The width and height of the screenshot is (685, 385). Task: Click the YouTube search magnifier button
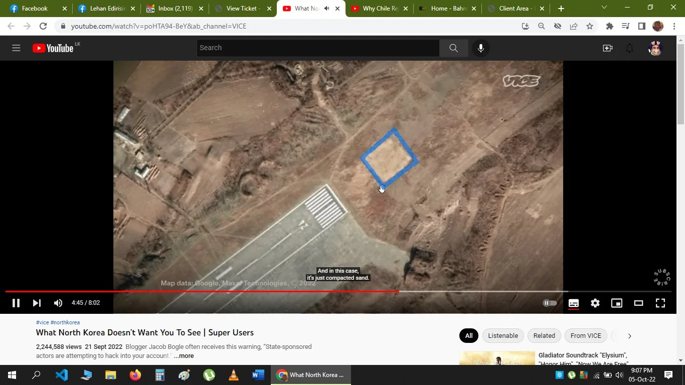click(453, 48)
